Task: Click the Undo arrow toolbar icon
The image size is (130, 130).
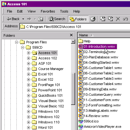Action: click(x=125, y=19)
